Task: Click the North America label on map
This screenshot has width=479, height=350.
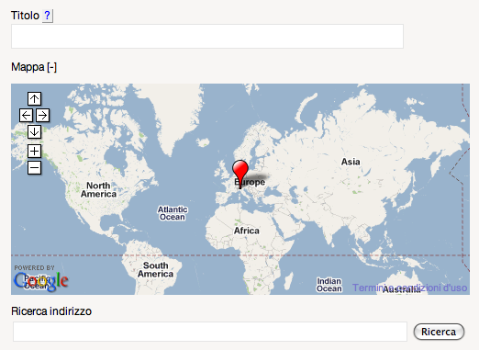Action: tap(98, 190)
